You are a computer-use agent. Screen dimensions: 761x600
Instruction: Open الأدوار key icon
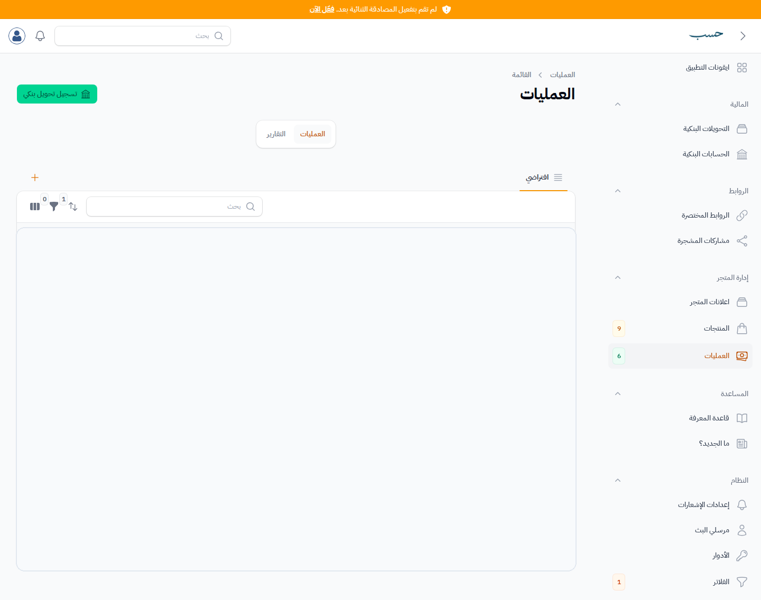click(742, 556)
